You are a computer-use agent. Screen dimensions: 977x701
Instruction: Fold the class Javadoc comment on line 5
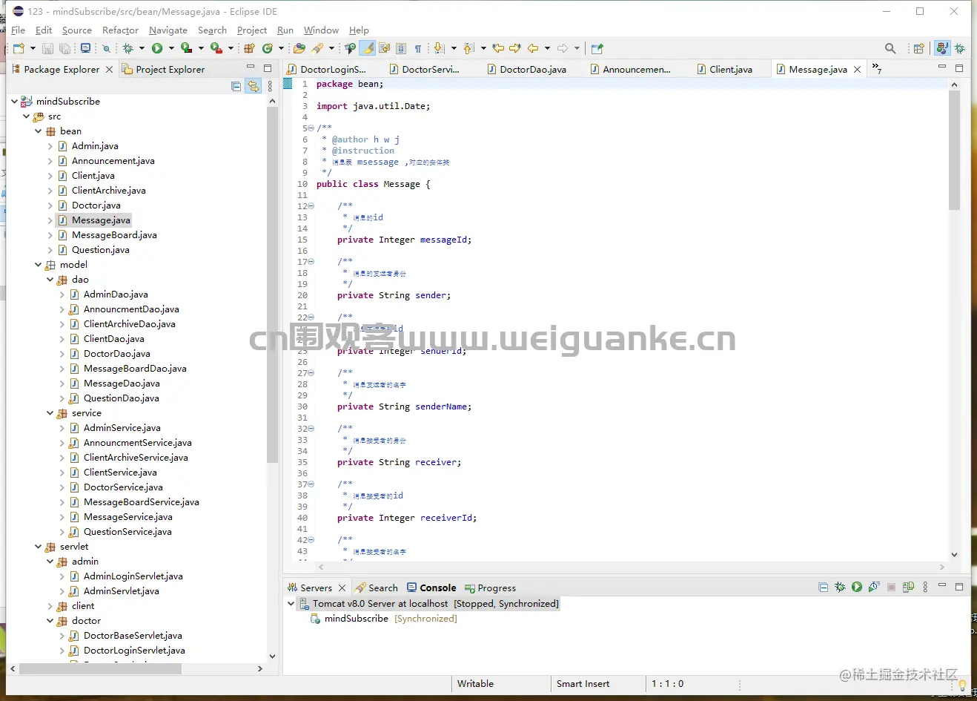(311, 128)
